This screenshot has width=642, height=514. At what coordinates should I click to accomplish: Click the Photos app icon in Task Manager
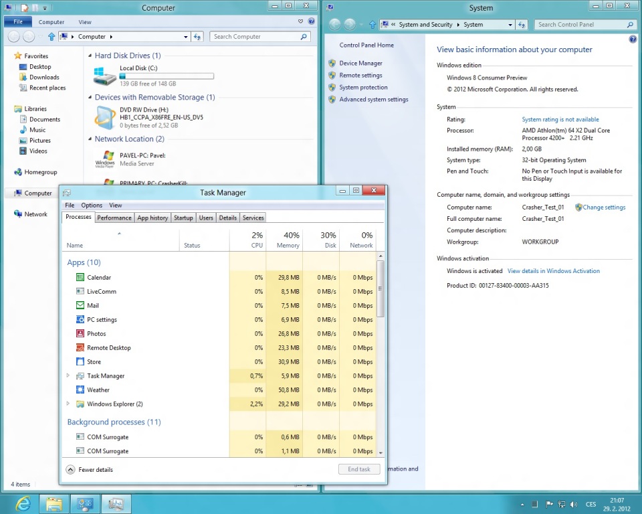click(80, 334)
